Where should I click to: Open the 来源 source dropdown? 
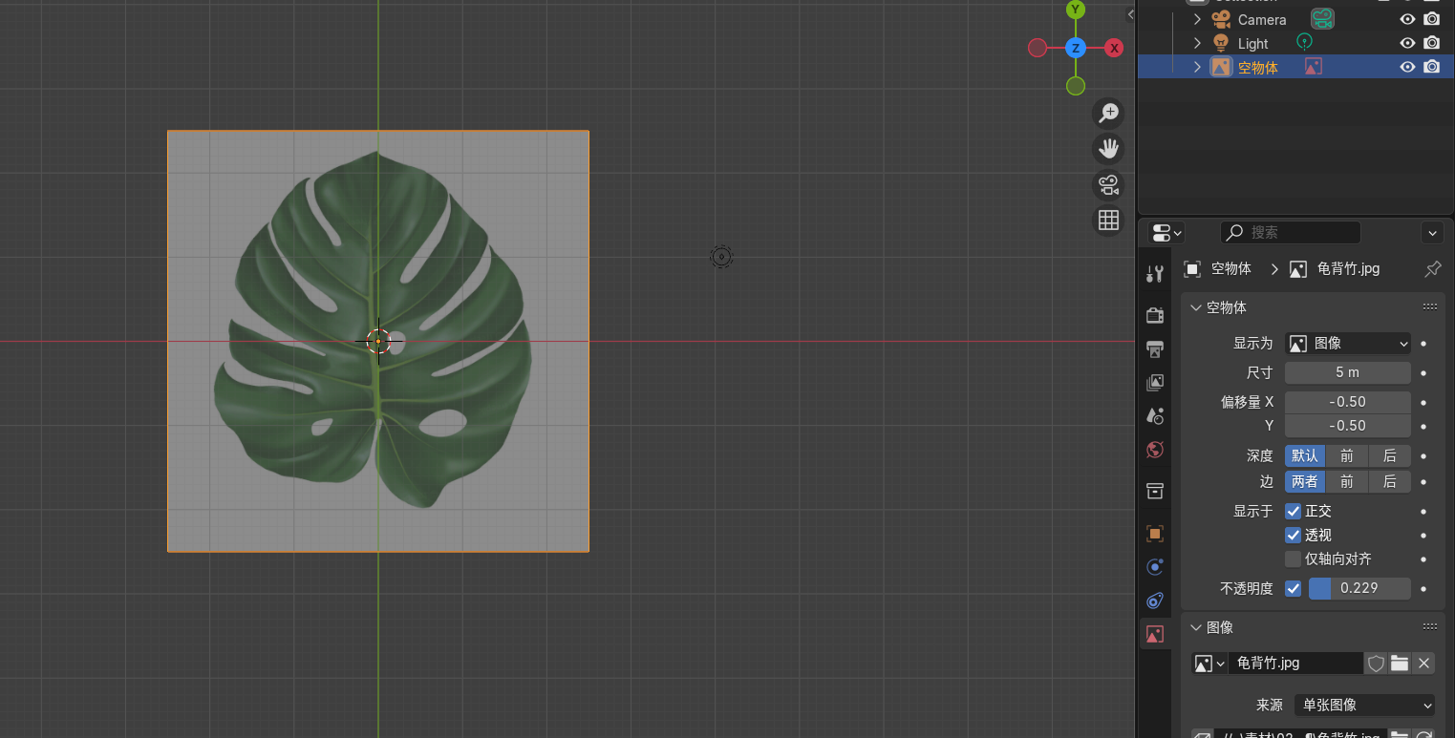tap(1363, 706)
